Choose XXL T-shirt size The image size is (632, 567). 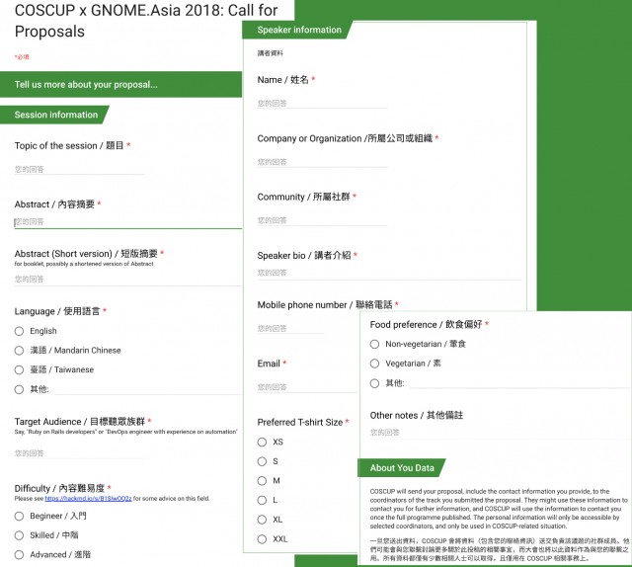[262, 539]
